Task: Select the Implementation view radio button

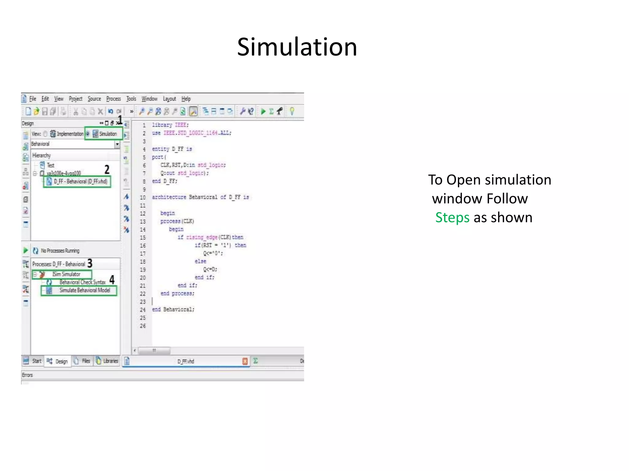Action: tap(45, 134)
